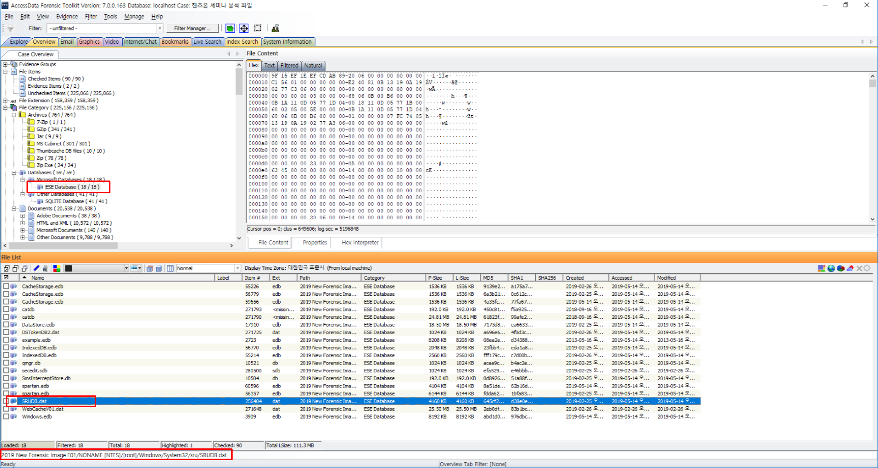Click the Filter Manager button
The height and width of the screenshot is (468, 878).
coord(192,28)
